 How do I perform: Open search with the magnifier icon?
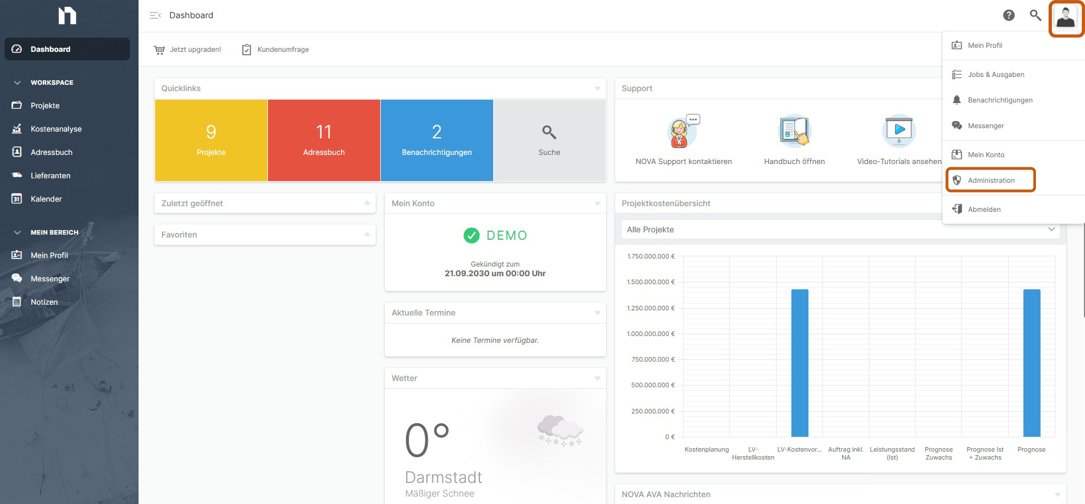tap(1035, 15)
